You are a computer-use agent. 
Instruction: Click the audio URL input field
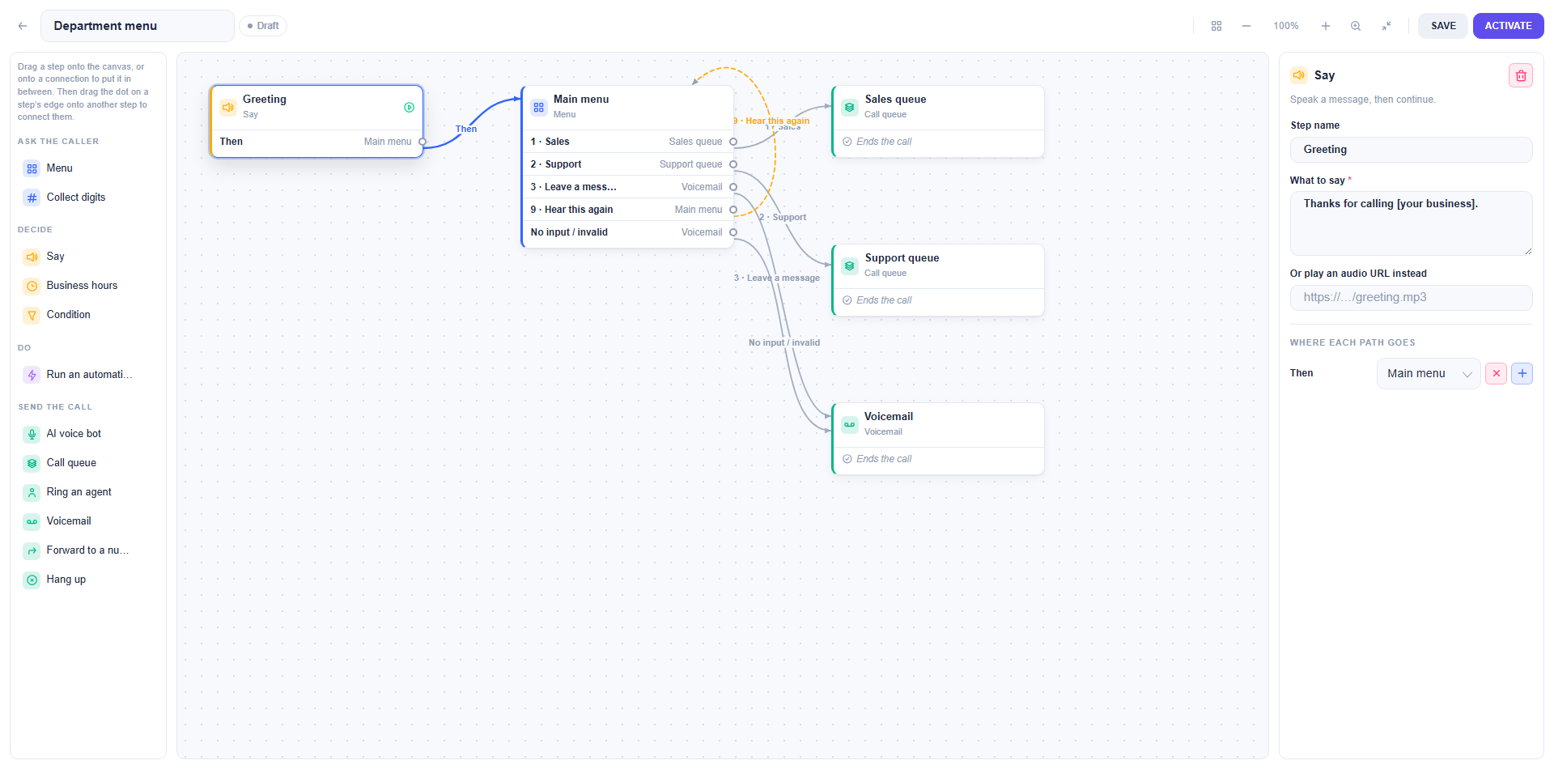tap(1411, 297)
